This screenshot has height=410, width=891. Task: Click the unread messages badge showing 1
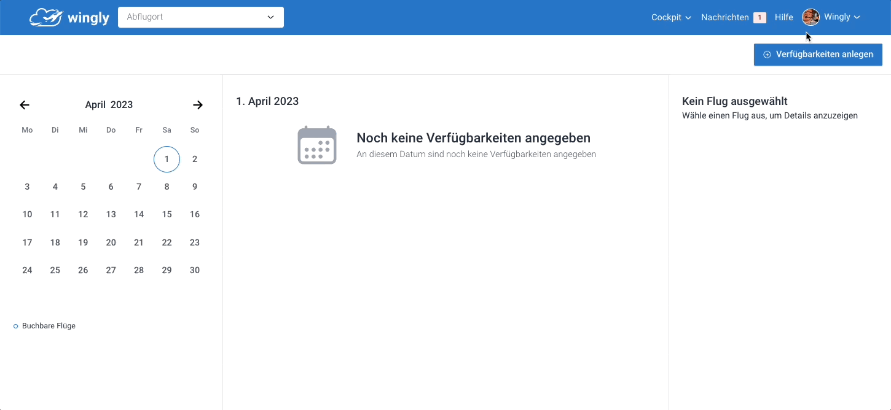pyautogui.click(x=760, y=18)
